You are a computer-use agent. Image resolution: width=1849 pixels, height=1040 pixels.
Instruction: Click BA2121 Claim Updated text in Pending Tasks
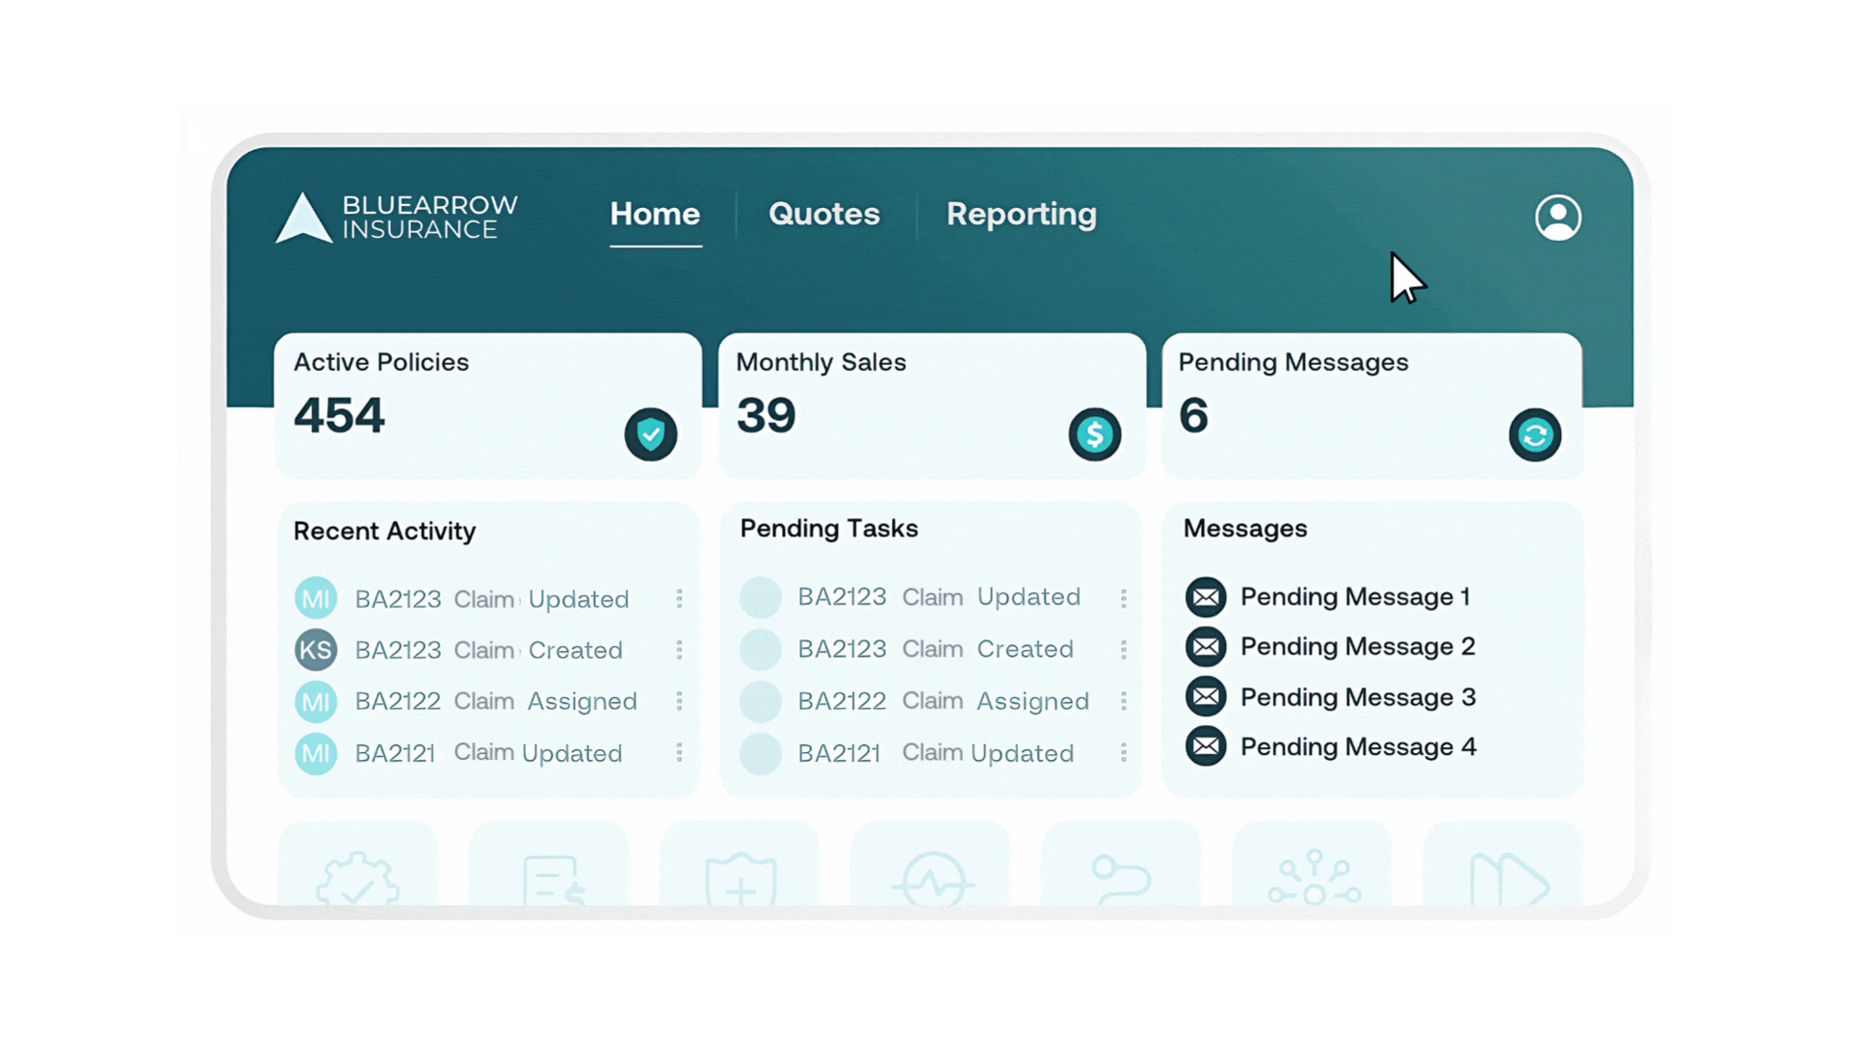[x=936, y=753]
